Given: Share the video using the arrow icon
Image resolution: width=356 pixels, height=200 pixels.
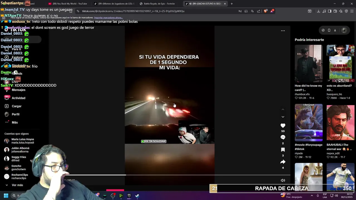Looking at the screenshot, I should click(283, 162).
